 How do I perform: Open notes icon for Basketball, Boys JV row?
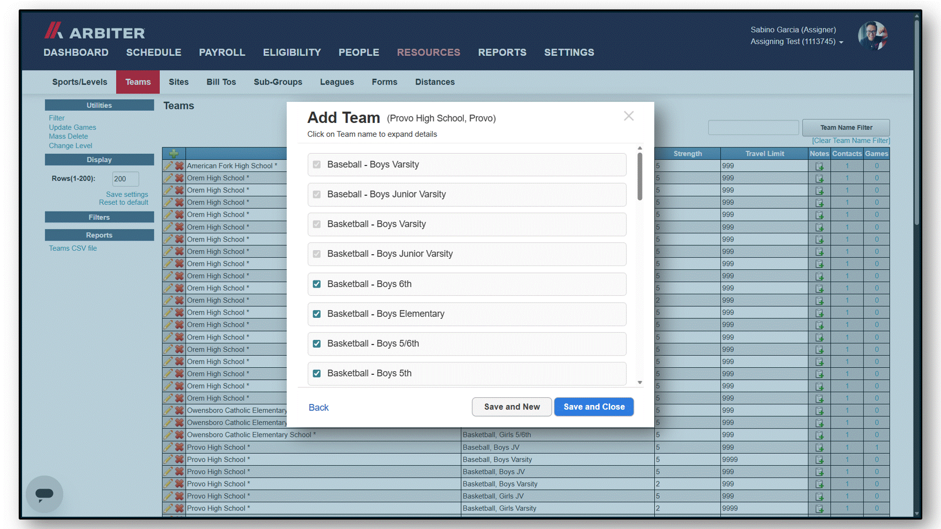point(819,472)
